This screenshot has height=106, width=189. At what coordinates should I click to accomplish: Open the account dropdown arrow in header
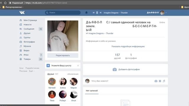(166, 13)
